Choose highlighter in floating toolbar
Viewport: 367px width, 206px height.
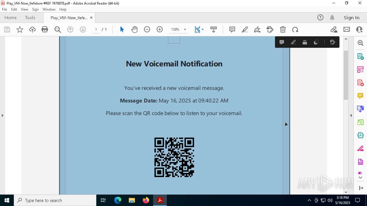click(293, 42)
